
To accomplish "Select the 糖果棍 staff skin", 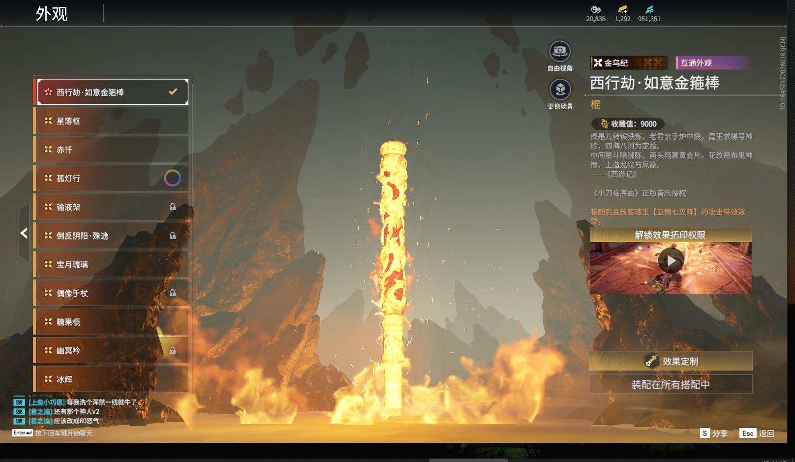I will pos(111,322).
